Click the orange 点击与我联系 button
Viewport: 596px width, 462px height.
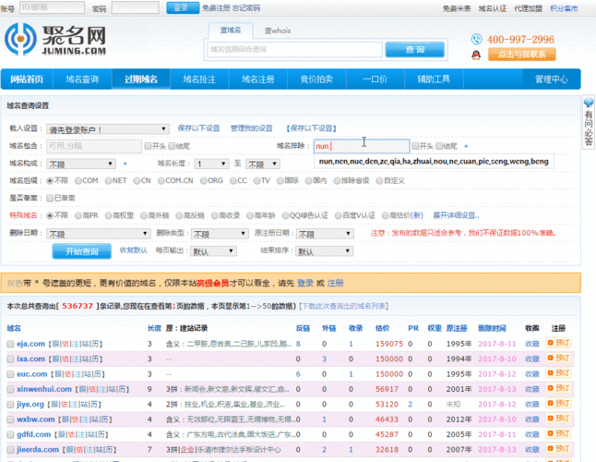(x=521, y=55)
